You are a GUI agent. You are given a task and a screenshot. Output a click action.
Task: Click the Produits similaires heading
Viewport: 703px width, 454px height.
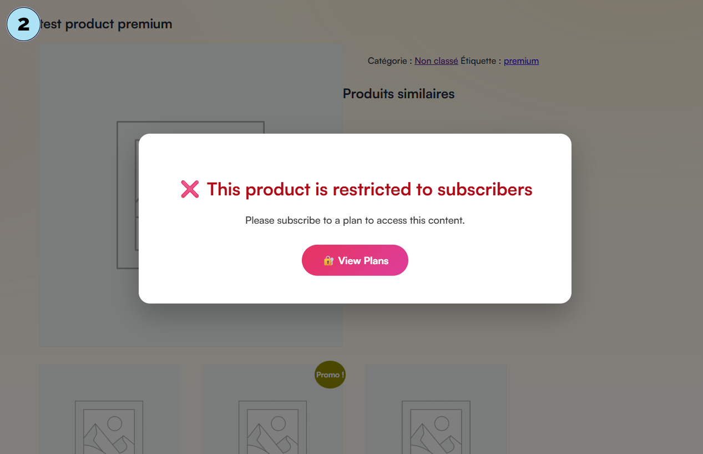[x=398, y=94]
